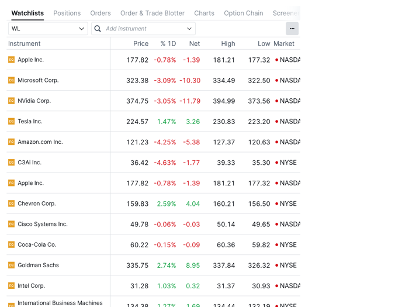Select the Chevron Corp. instrument name
This screenshot has width=409, height=307.
37,203
